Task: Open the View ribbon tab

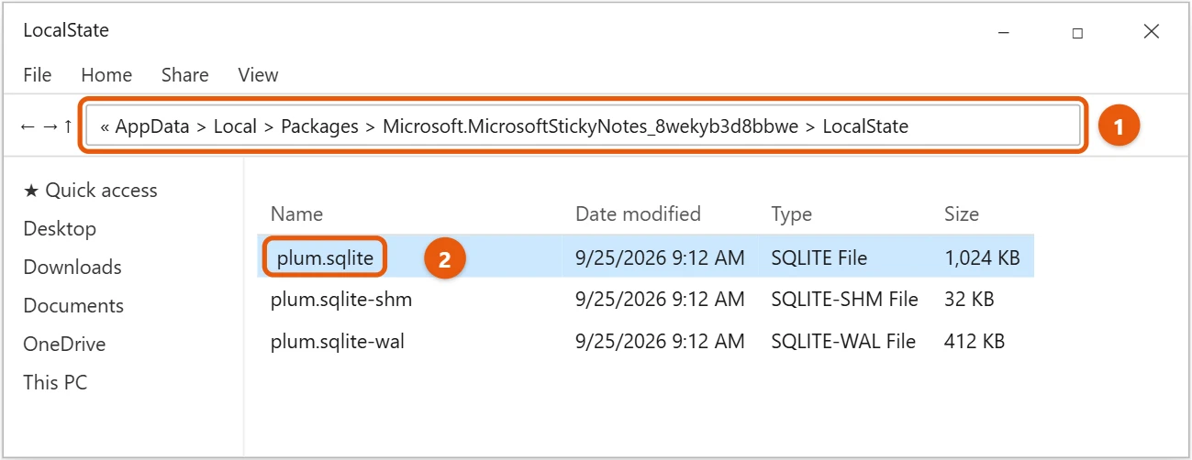Action: [x=258, y=75]
